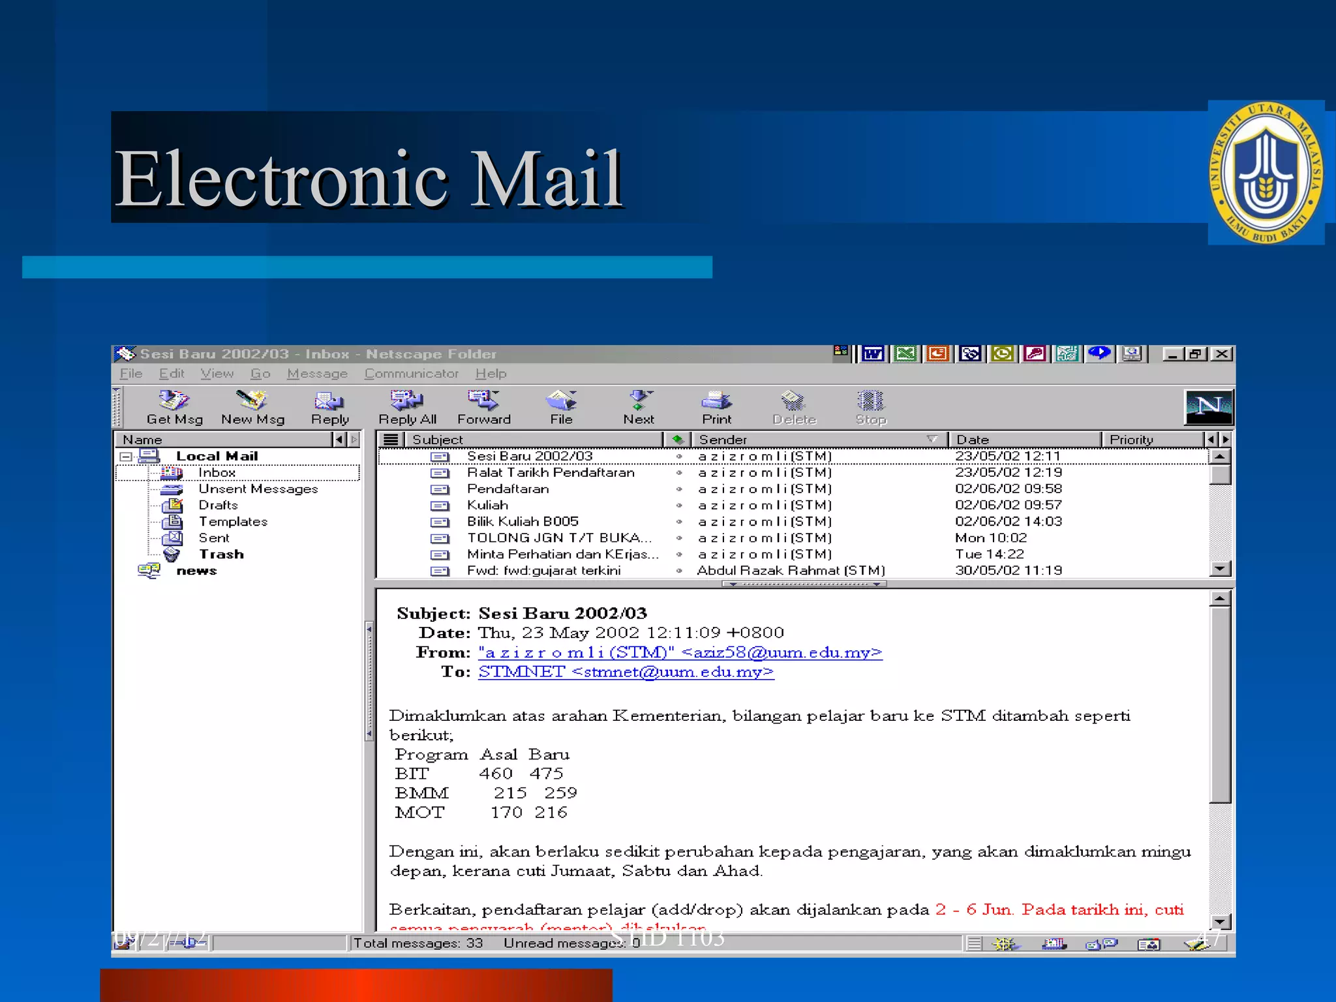1336x1002 pixels.
Task: Click message body scrollbar down arrow
Action: pyautogui.click(x=1220, y=921)
